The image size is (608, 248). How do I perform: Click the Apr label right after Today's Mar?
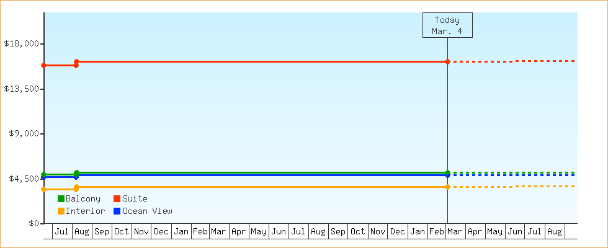click(475, 232)
